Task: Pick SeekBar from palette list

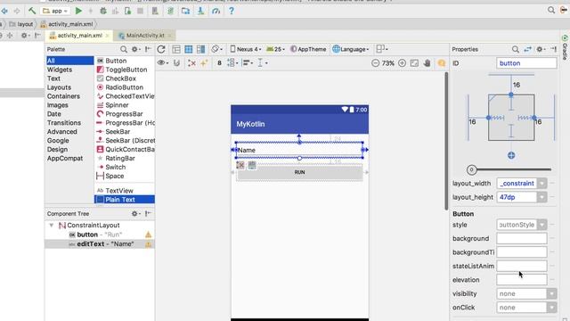Action: click(x=118, y=132)
